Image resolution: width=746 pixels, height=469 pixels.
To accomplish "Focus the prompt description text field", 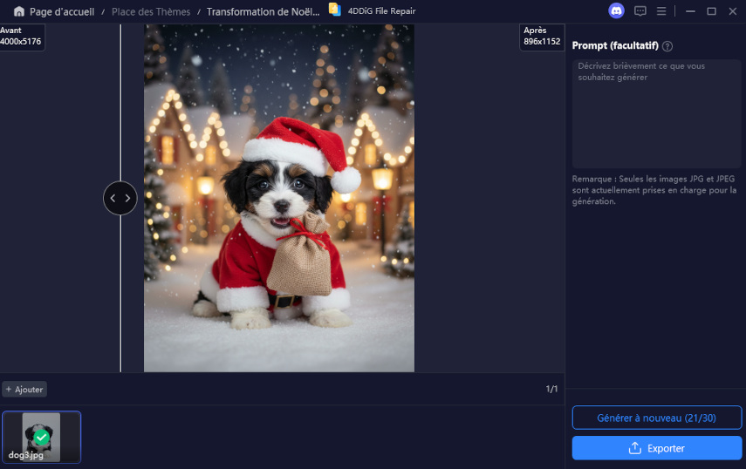I will click(x=656, y=113).
